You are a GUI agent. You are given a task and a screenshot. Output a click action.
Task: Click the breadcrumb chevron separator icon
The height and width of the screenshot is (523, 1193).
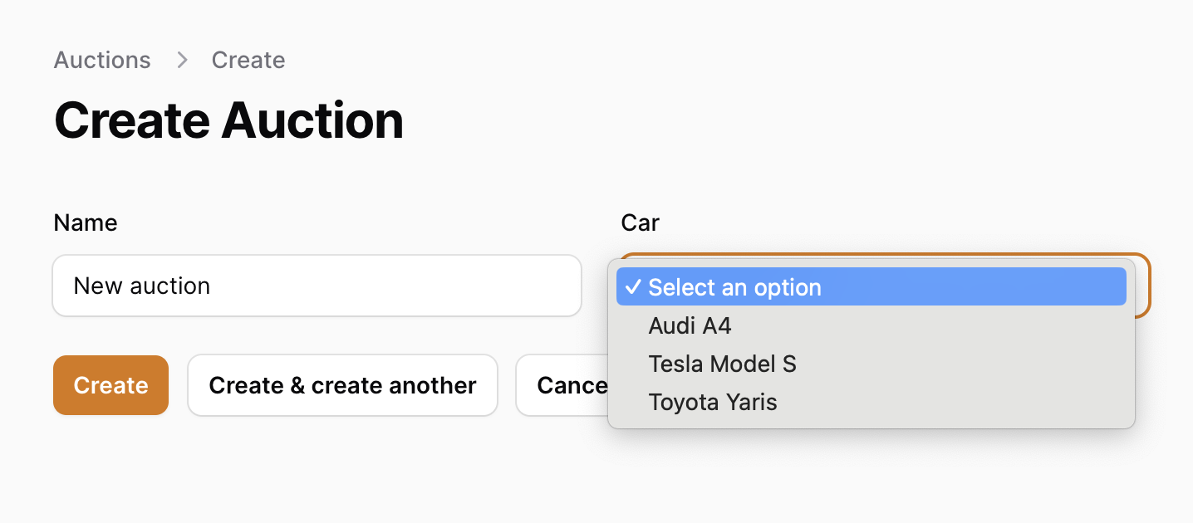(x=182, y=61)
